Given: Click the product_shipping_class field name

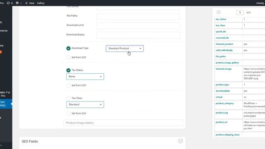Looking at the screenshot, I should 227,135.
